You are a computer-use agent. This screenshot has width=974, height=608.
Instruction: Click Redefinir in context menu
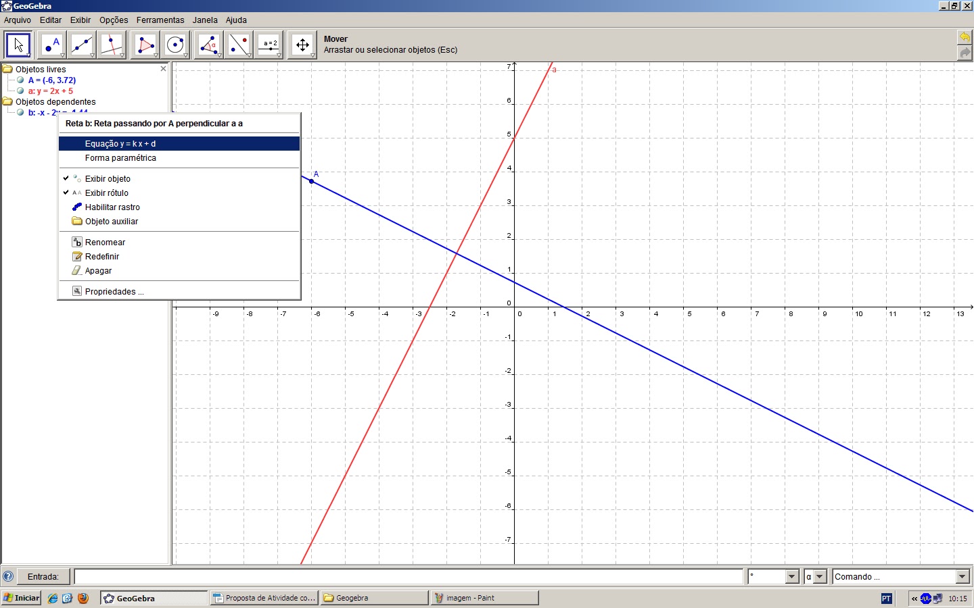(179, 256)
